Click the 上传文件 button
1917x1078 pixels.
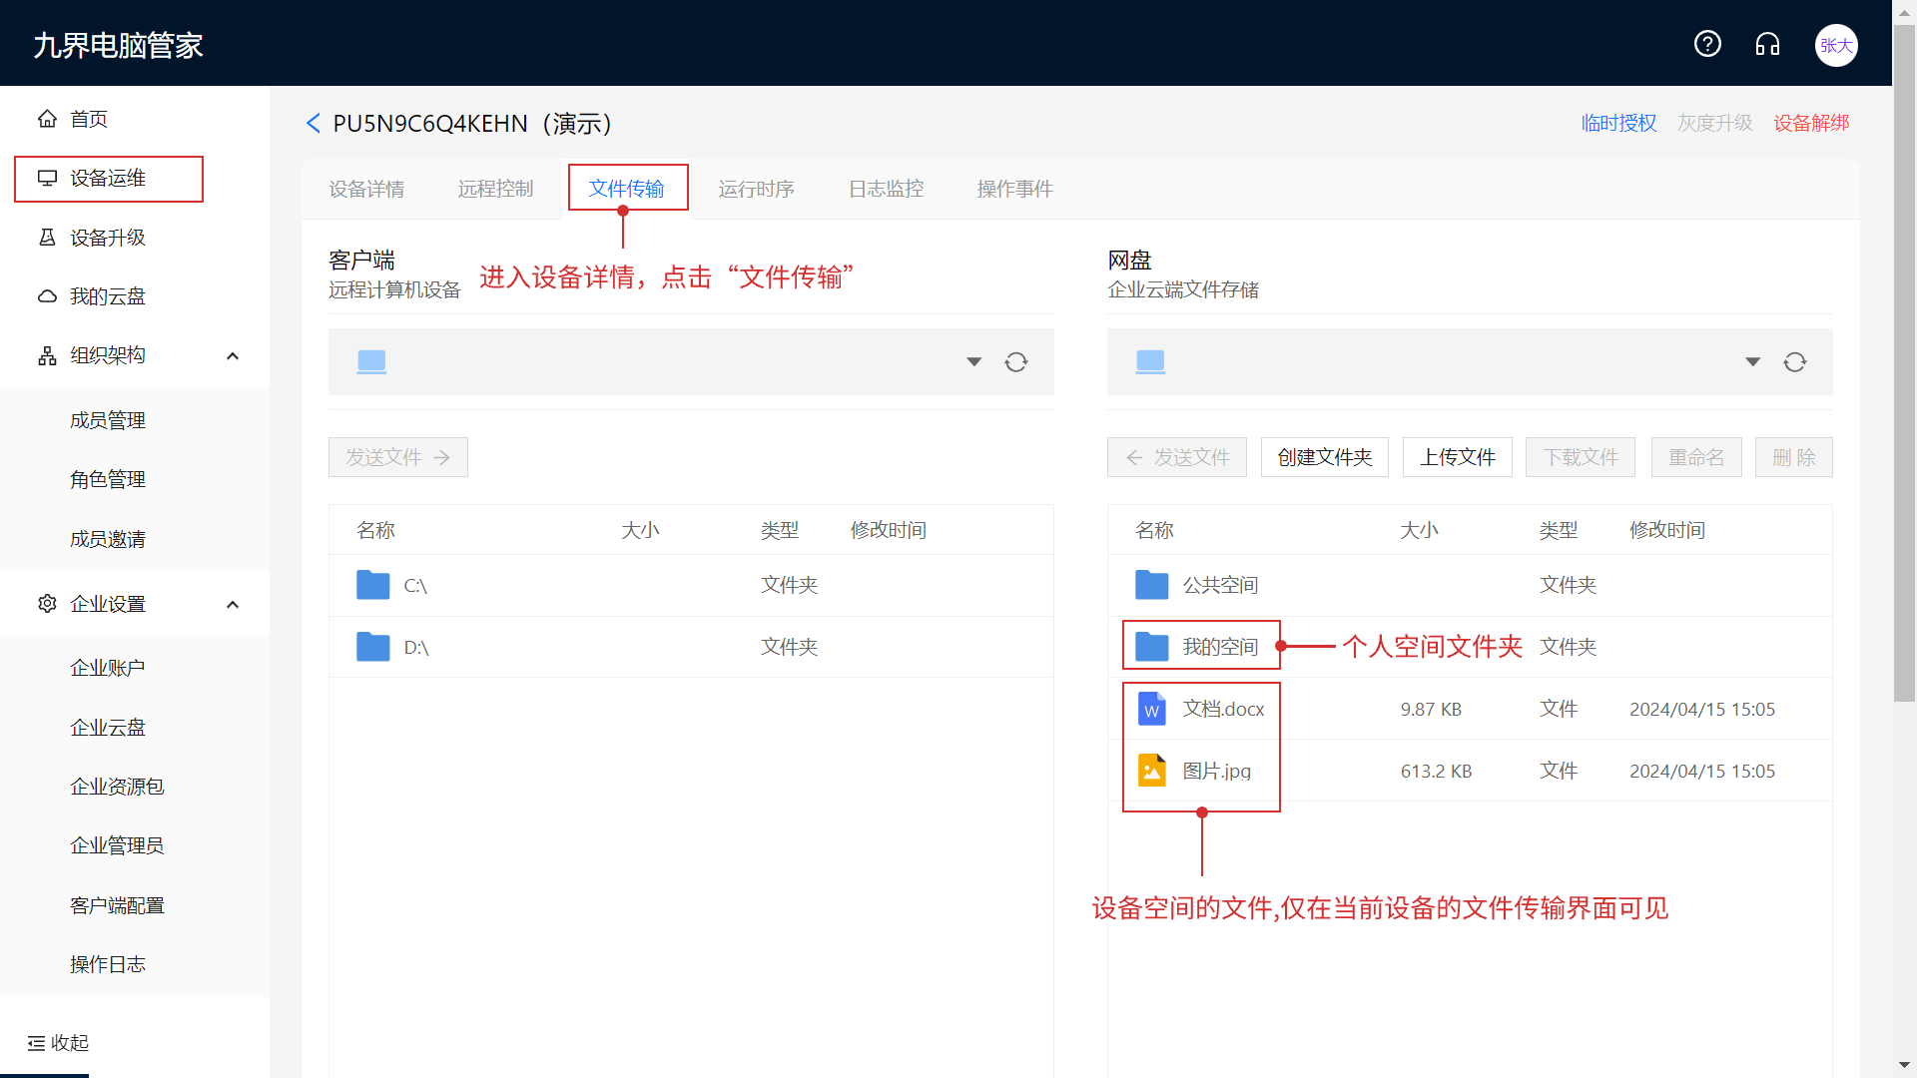(x=1458, y=457)
